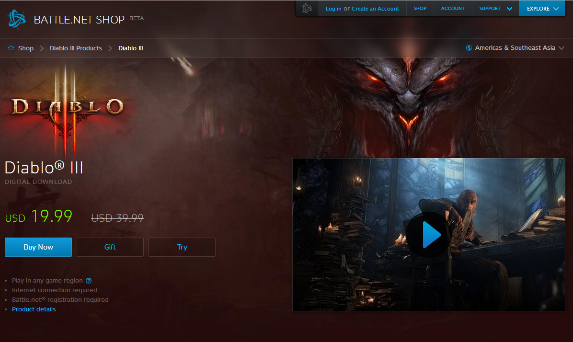Click the Try button
Viewport: 573px width, 342px height.
182,247
